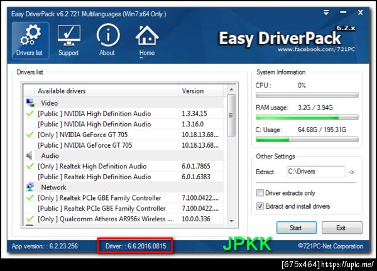Open the www.facebook.com/721PC link
377x271 pixels.
tap(316, 50)
